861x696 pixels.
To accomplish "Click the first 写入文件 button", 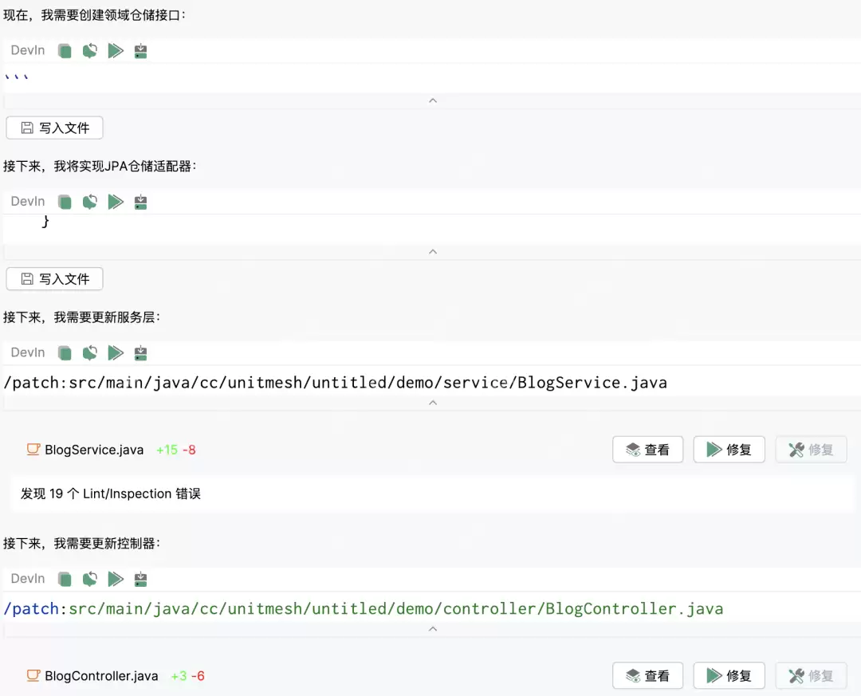I will pos(54,128).
